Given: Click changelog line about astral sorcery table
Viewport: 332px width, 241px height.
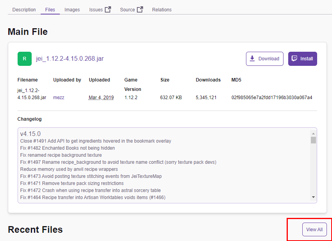Looking at the screenshot, I should tap(90, 190).
